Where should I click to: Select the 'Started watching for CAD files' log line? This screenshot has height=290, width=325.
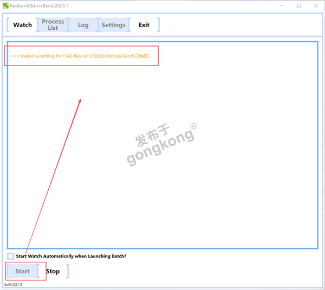80,56
